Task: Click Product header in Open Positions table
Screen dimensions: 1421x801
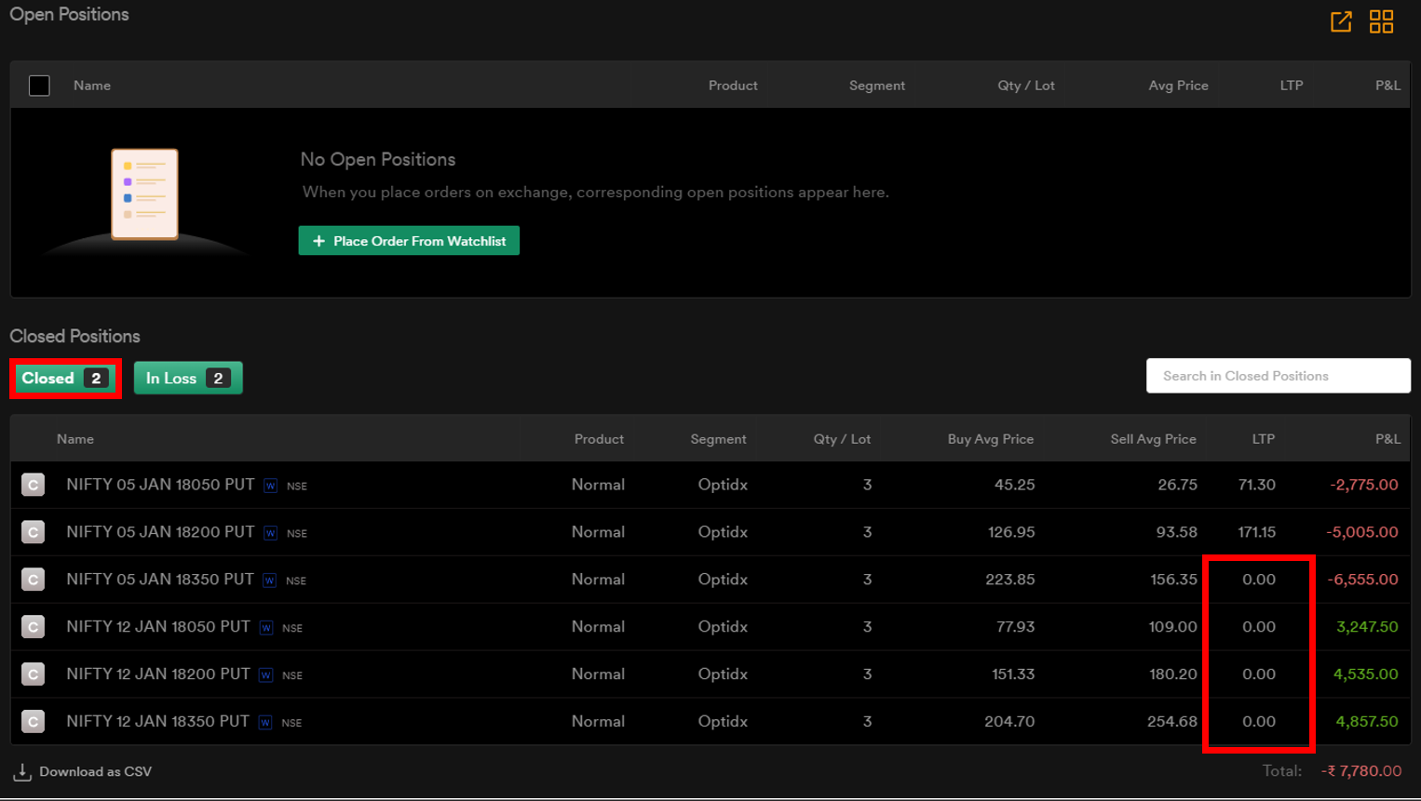Action: click(x=733, y=86)
